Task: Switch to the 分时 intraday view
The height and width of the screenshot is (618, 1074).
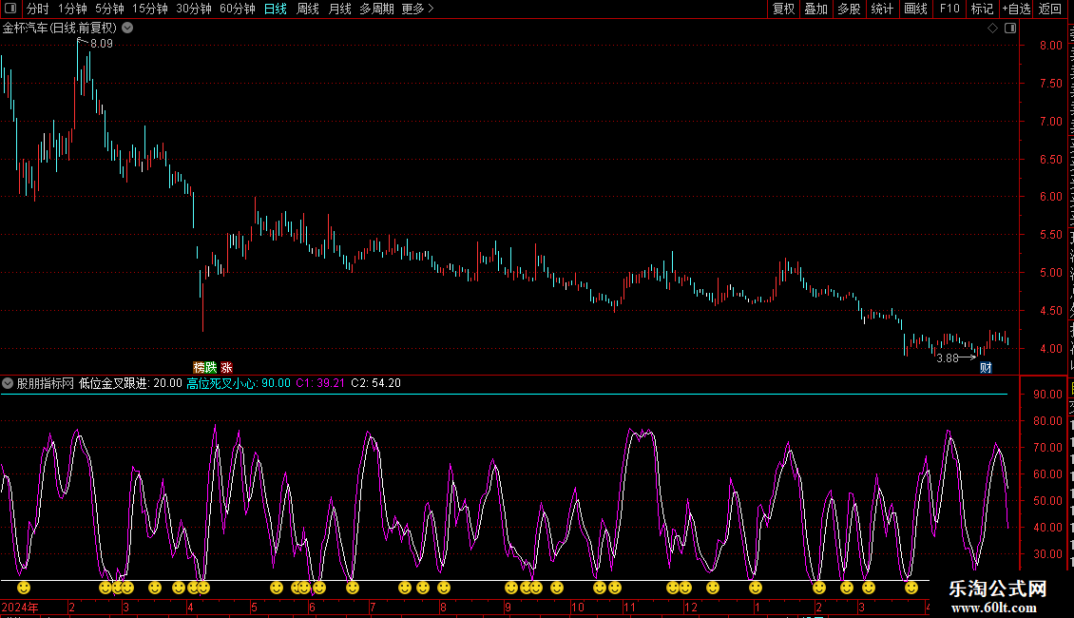Action: pos(38,9)
